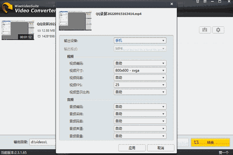This screenshot has height=155, width=233.
Task: Open the 音频音量 dropdown
Action: 140,136
